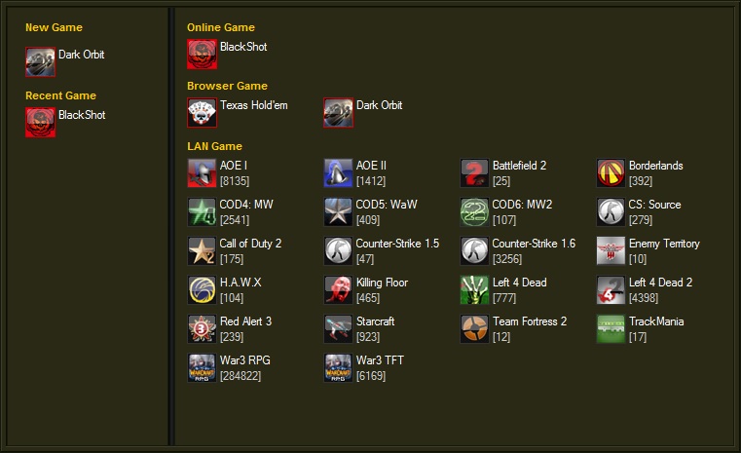Click the Red Alert 3 star icon

(202, 328)
